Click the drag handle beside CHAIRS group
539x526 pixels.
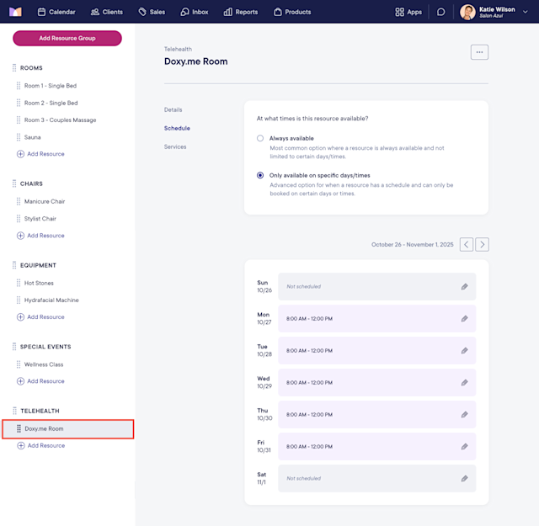point(14,183)
